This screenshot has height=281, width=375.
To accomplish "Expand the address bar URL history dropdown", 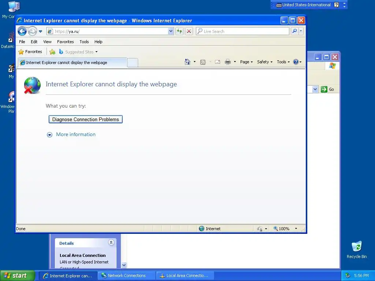I will point(171,31).
